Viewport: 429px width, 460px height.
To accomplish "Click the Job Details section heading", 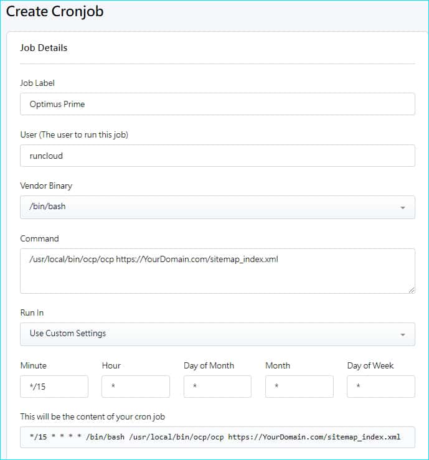I will coord(44,48).
